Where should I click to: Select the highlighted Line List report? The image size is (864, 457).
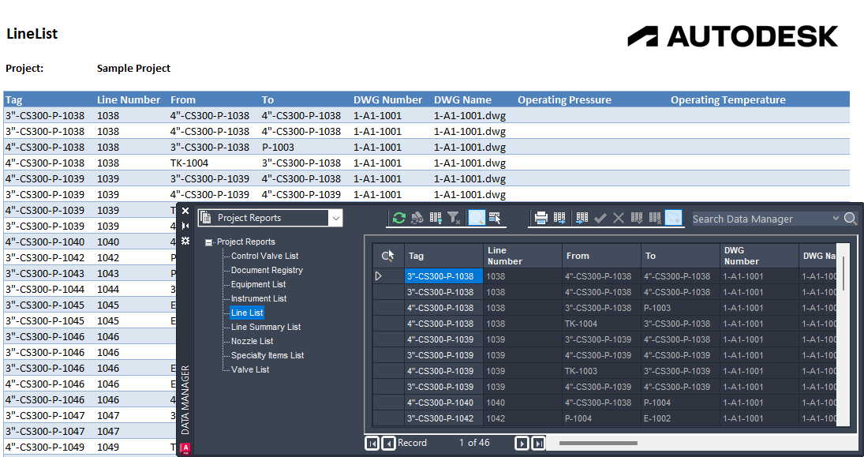[x=247, y=313]
